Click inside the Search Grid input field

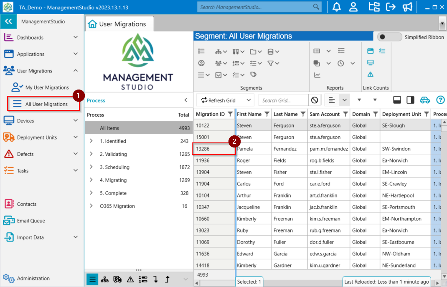(x=284, y=100)
